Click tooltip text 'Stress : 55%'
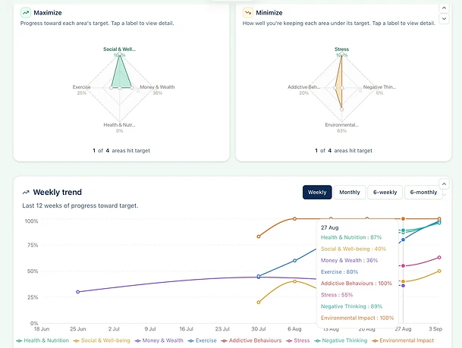 point(337,295)
